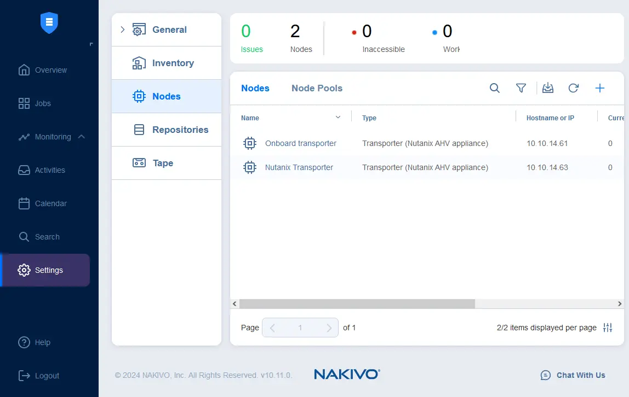Open the Search magnifier in sidebar
Viewport: 629px width, 397px height.
tap(24, 237)
